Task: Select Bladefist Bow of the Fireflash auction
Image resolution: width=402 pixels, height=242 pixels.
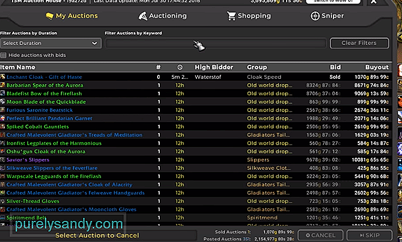Action: (196, 93)
